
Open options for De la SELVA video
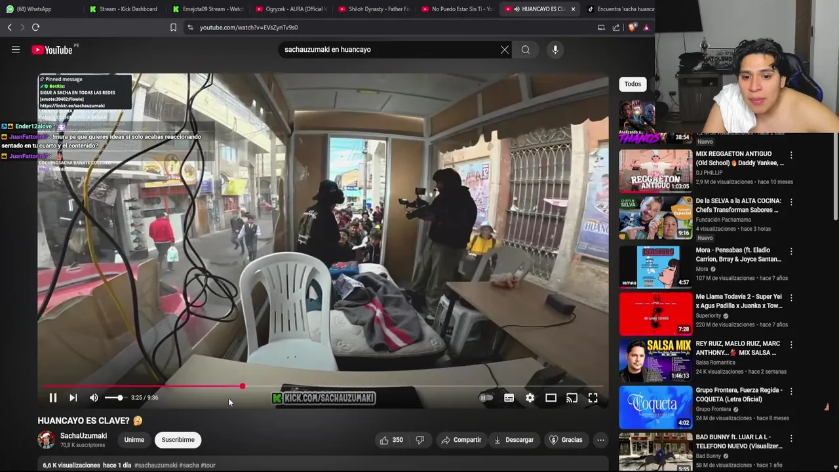pos(791,203)
